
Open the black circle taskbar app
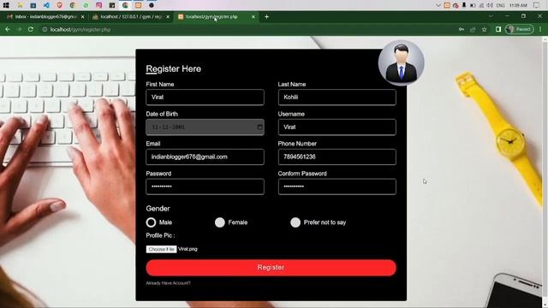(x=152, y=5)
